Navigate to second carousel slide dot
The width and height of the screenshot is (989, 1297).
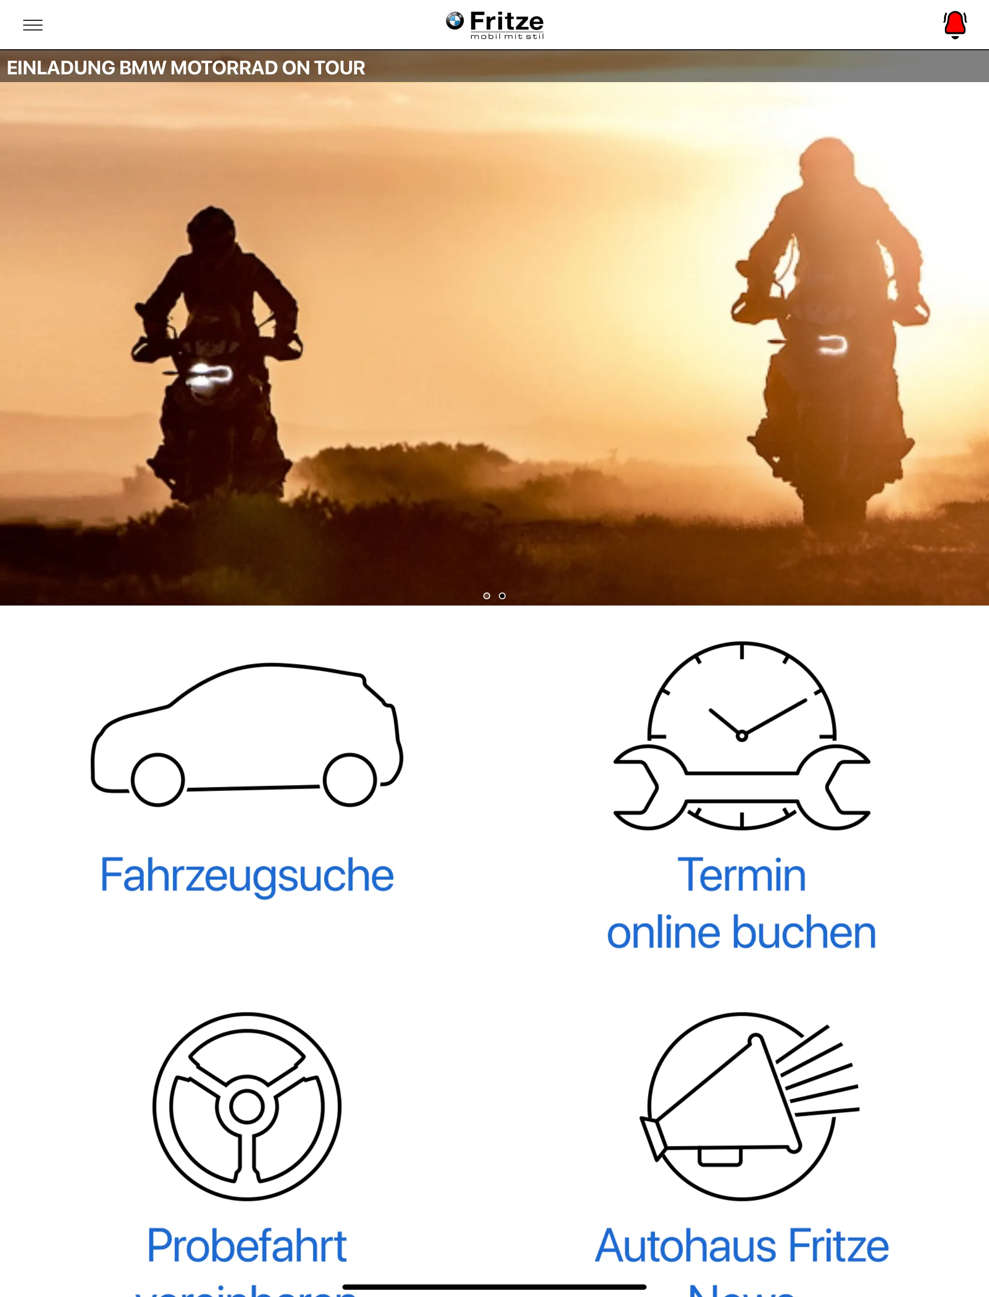pyautogui.click(x=503, y=595)
